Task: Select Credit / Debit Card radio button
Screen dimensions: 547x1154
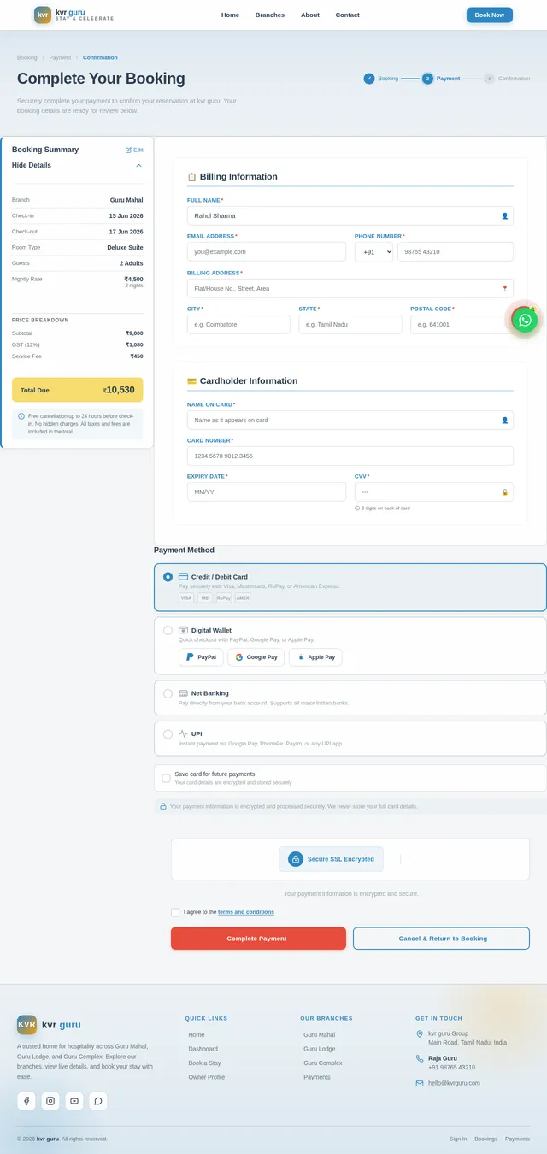Action: click(168, 577)
